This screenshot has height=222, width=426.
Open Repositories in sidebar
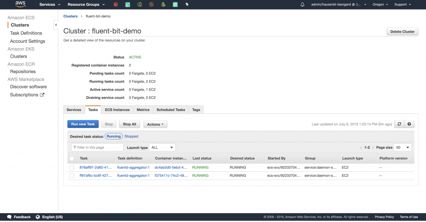[x=23, y=71]
